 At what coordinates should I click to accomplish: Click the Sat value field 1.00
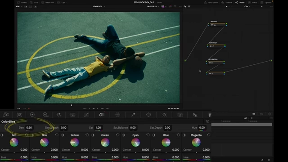98,128
